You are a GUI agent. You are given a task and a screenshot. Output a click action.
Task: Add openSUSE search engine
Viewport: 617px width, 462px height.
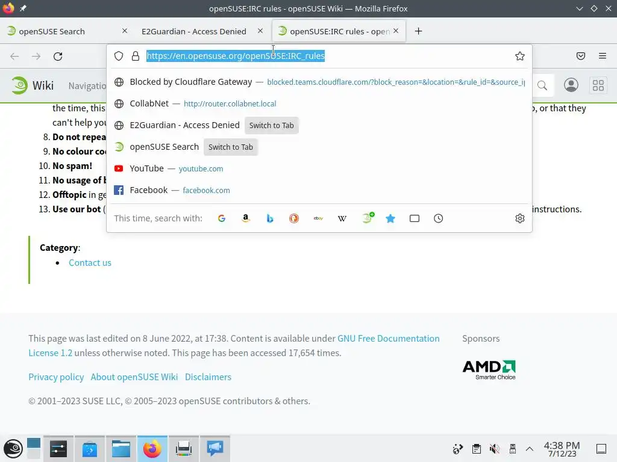pyautogui.click(x=368, y=218)
